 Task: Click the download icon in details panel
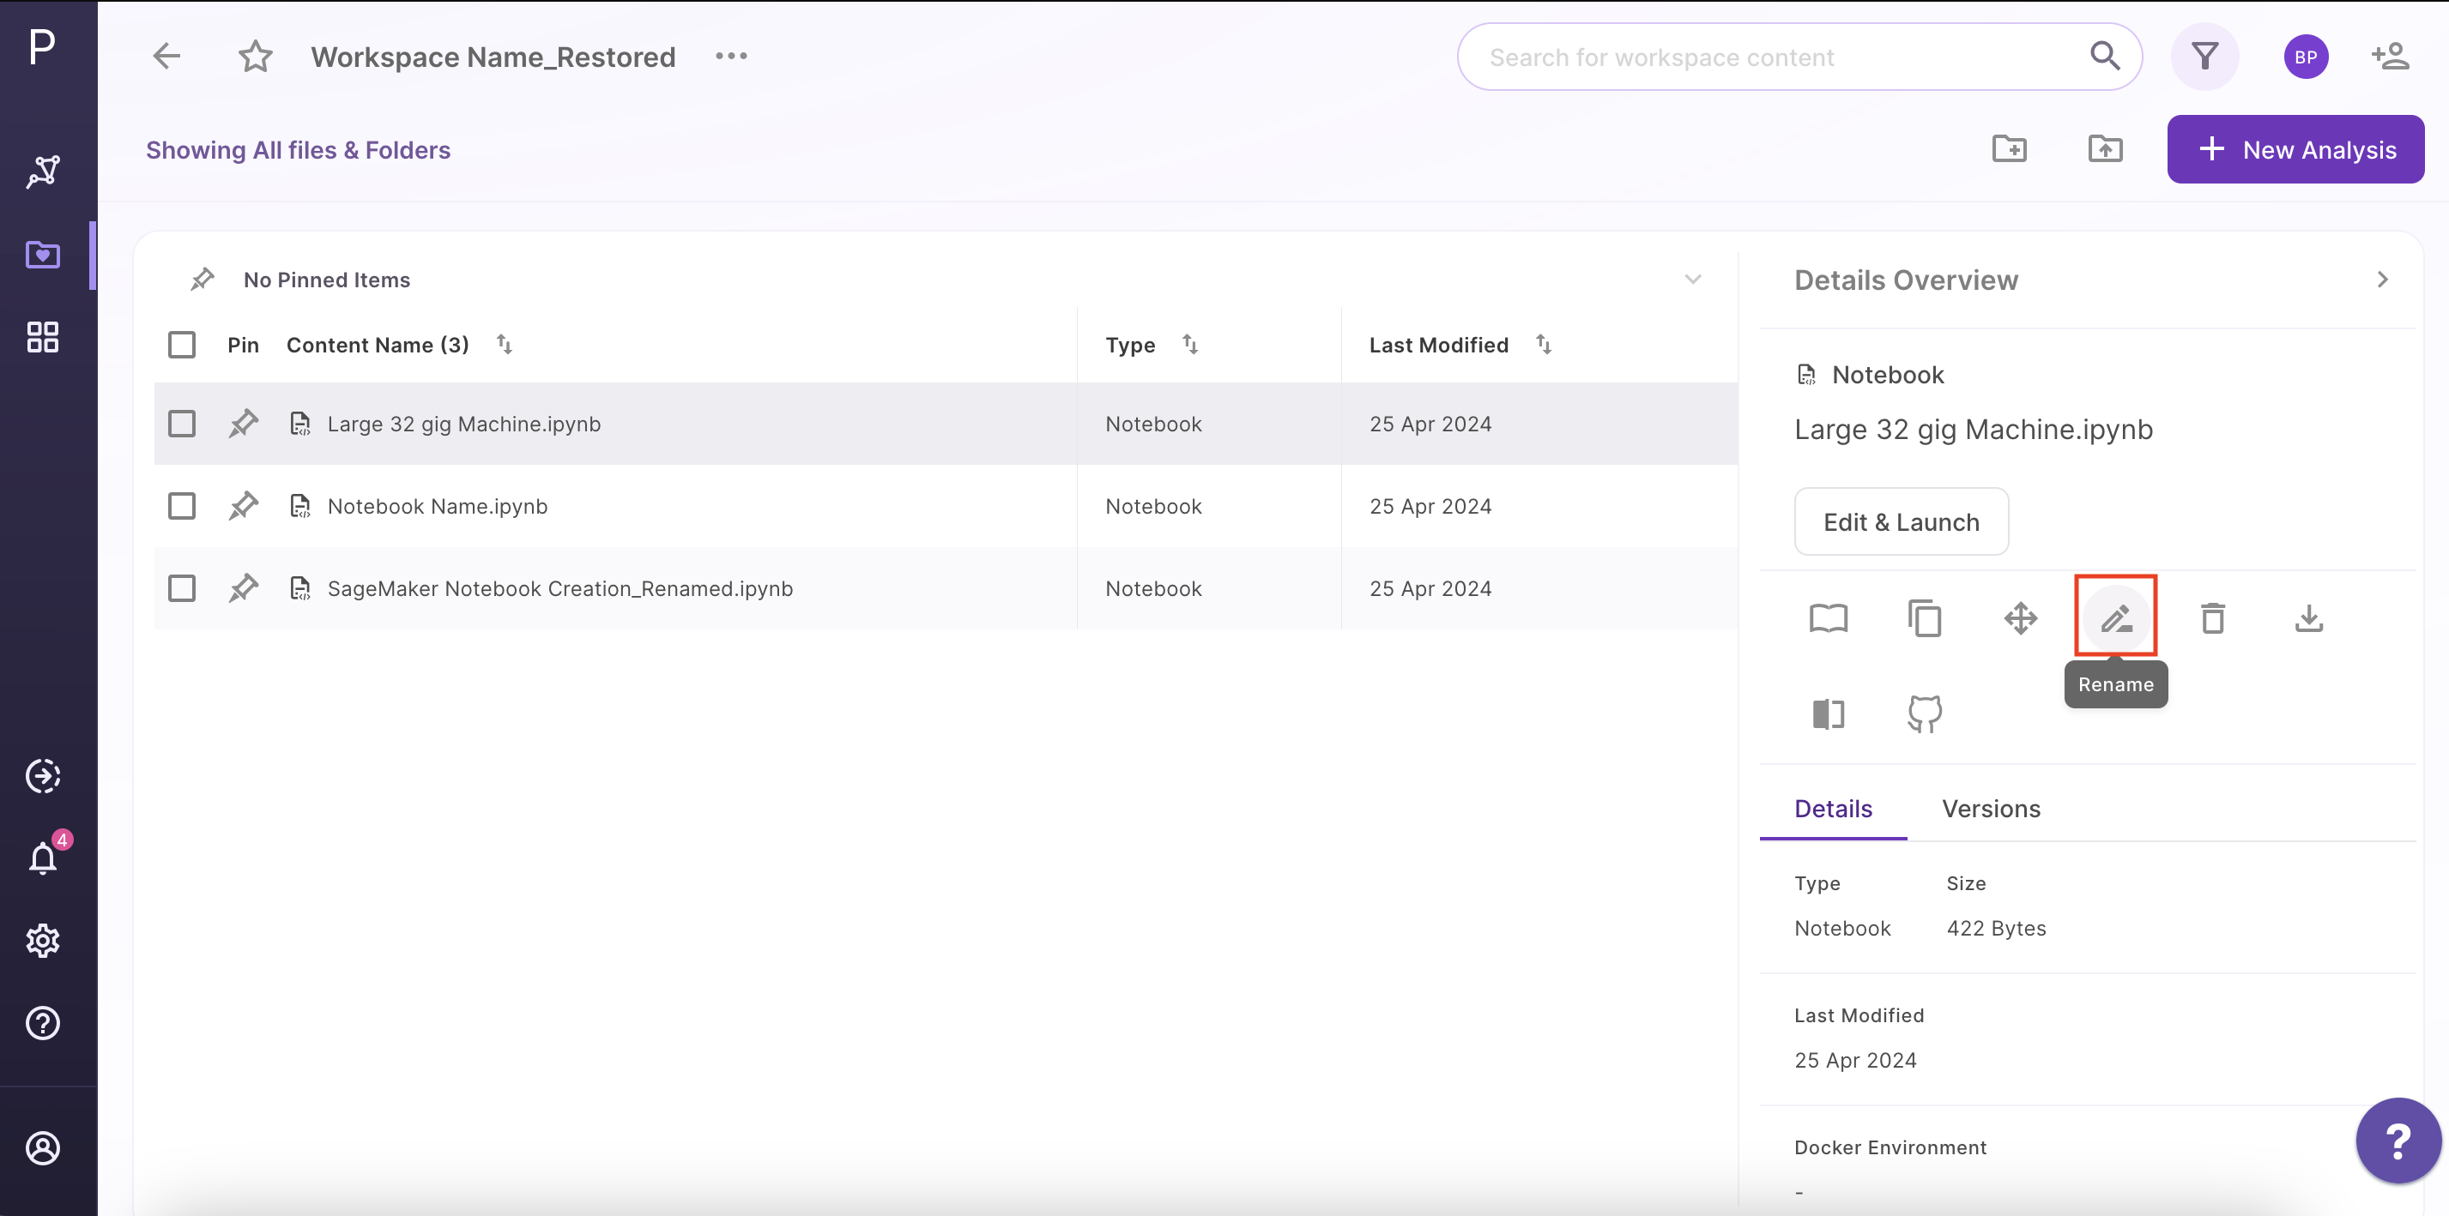click(2308, 618)
